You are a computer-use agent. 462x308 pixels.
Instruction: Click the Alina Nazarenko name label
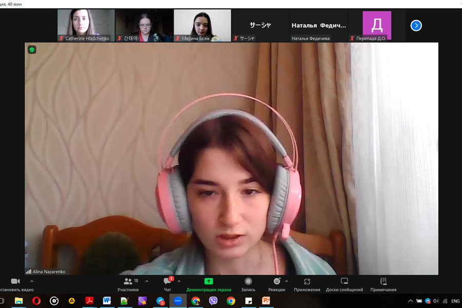(49, 272)
